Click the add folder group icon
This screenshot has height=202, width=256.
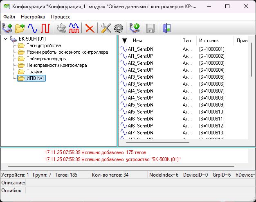click(x=20, y=28)
